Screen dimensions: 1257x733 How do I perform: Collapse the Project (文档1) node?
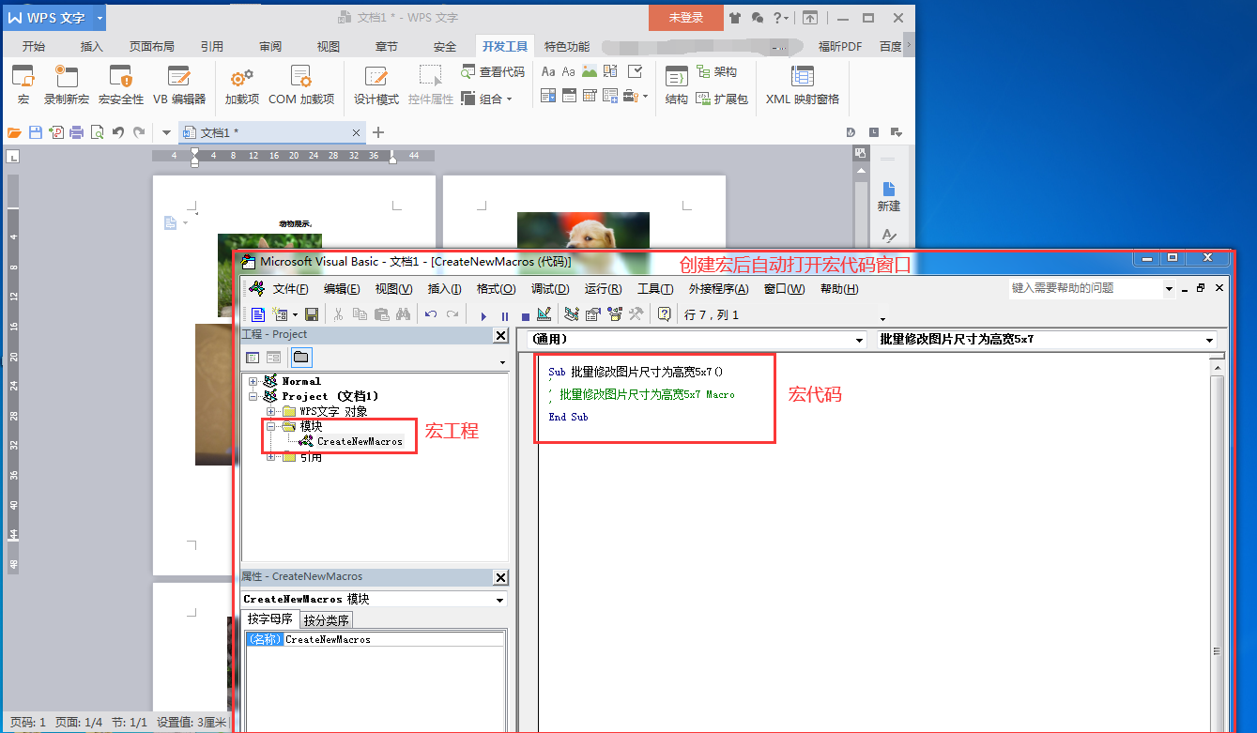coord(253,396)
